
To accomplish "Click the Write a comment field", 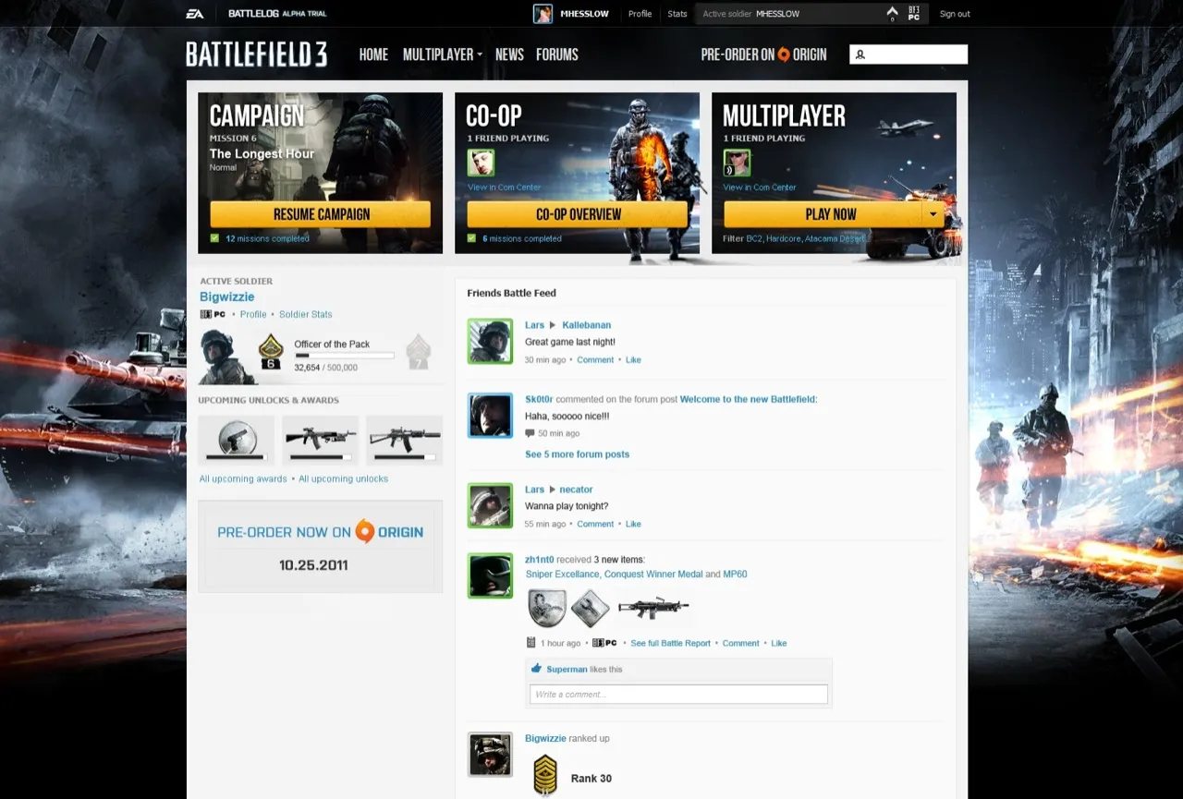I will (x=678, y=695).
